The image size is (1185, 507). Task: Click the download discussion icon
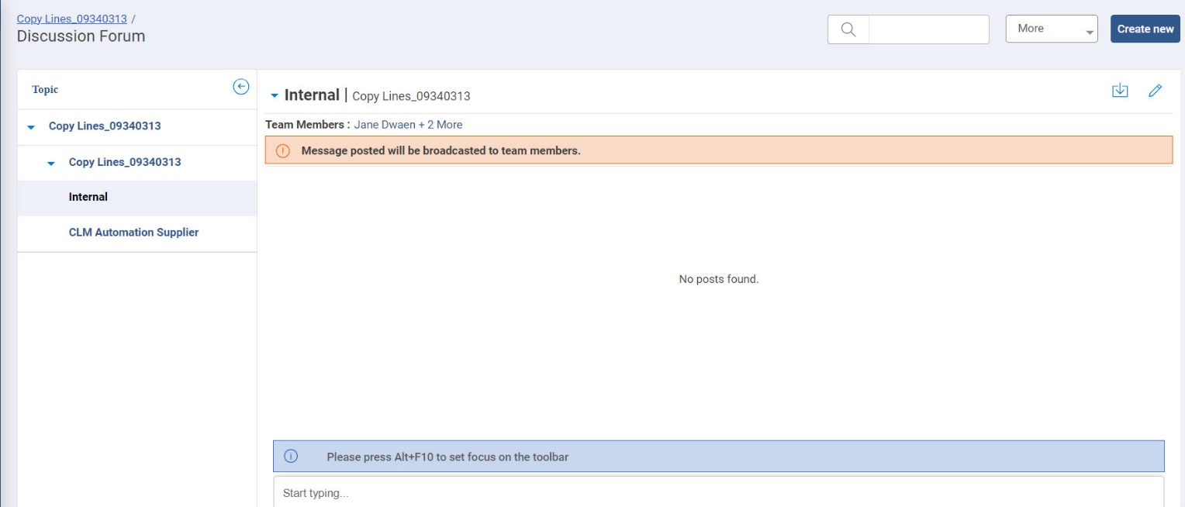tap(1120, 91)
